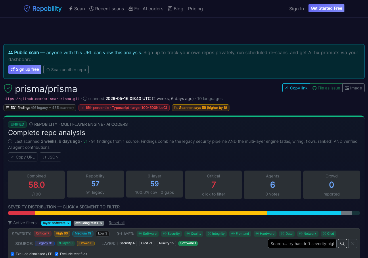Clear search with X button
This screenshot has width=368, height=258.
pyautogui.click(x=353, y=244)
